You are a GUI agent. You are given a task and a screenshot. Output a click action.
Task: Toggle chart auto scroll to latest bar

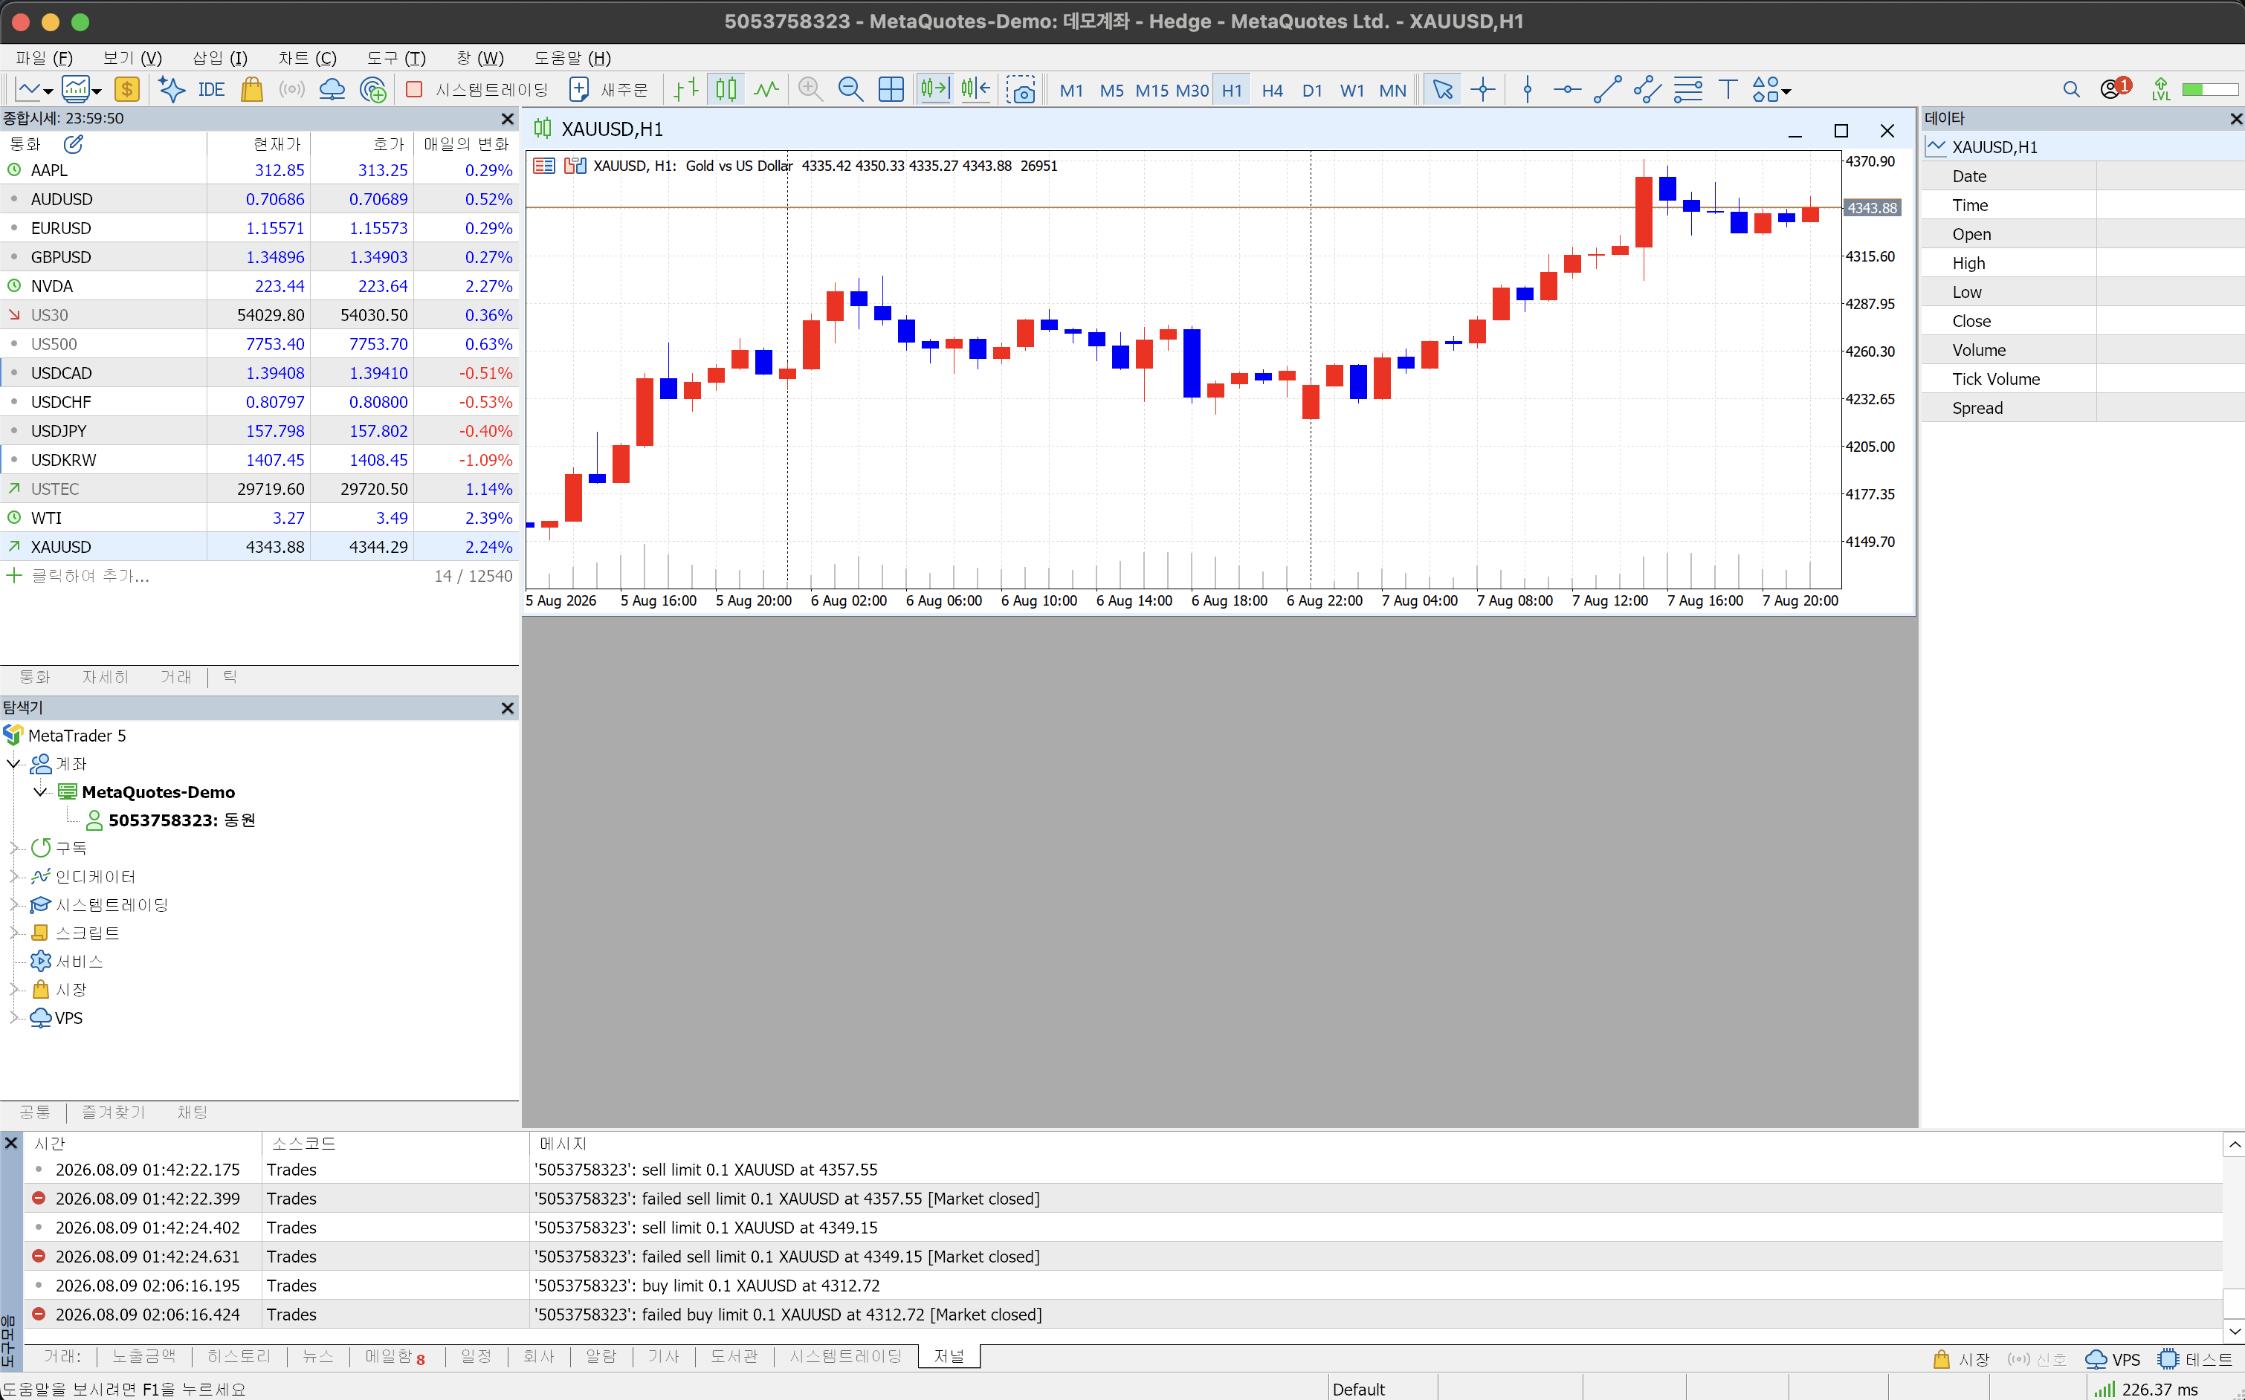coord(934,90)
